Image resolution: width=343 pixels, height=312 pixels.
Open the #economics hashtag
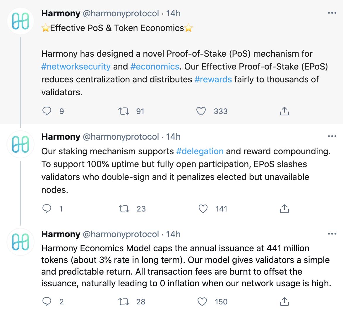(x=155, y=66)
